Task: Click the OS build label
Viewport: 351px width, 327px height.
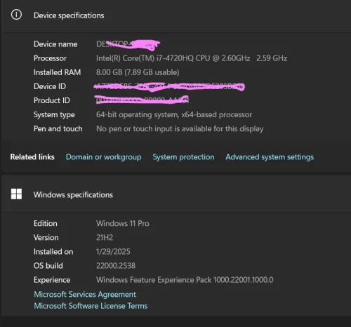Action: coord(48,266)
